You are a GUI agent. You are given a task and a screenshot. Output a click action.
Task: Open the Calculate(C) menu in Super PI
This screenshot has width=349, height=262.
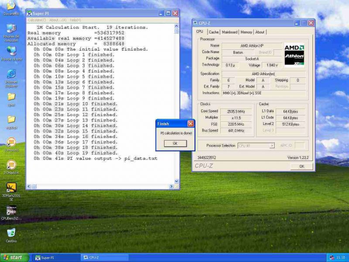(x=37, y=20)
